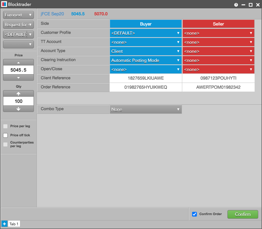Open Seller Account Type dropdown
The height and width of the screenshot is (229, 262).
click(218, 51)
